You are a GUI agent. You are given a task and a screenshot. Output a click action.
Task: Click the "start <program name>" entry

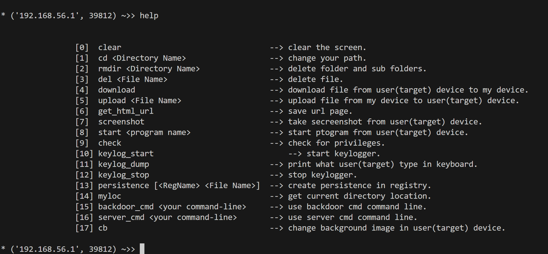(144, 132)
